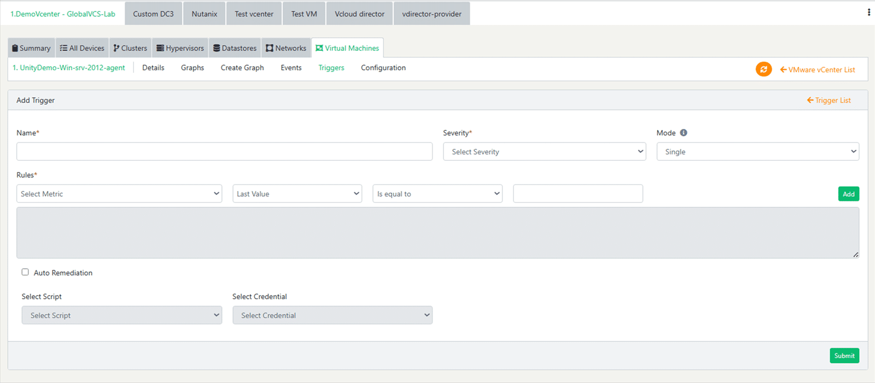This screenshot has width=875, height=383.
Task: Open the Select Metric dropdown
Action: (119, 194)
